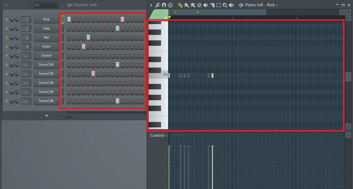This screenshot has width=353, height=189.
Task: Click the Kick channel volume knob
Action: coord(17,20)
